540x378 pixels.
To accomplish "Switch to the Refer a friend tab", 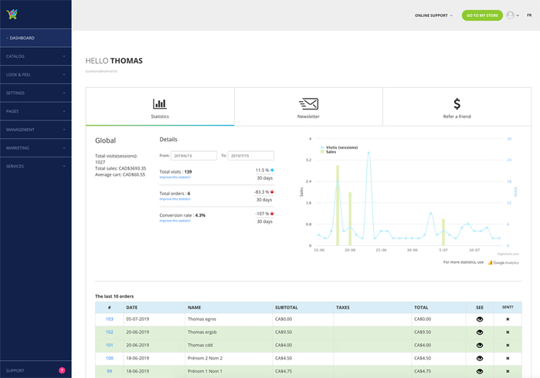I will (x=457, y=106).
